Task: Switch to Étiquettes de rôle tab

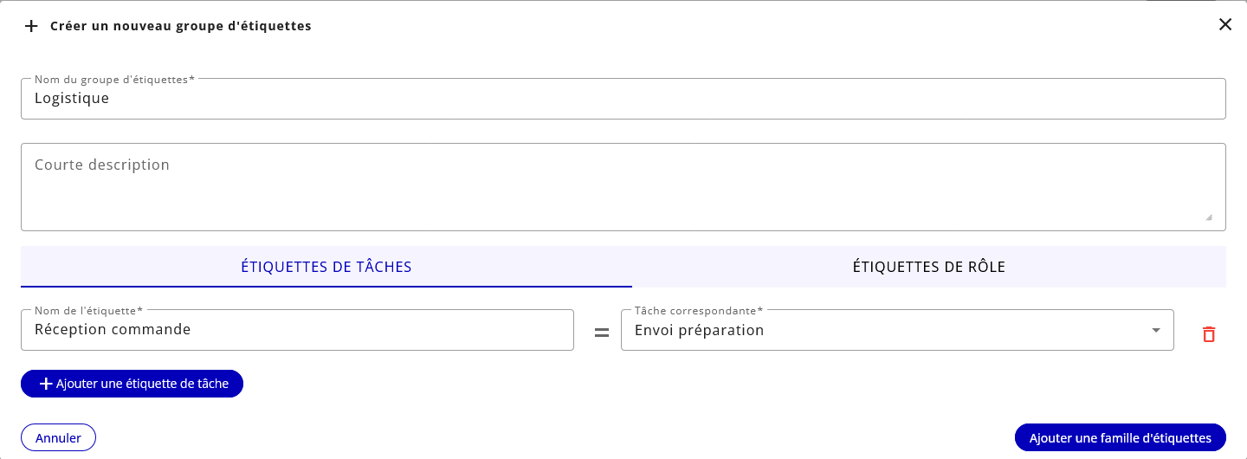Action: [x=929, y=267]
